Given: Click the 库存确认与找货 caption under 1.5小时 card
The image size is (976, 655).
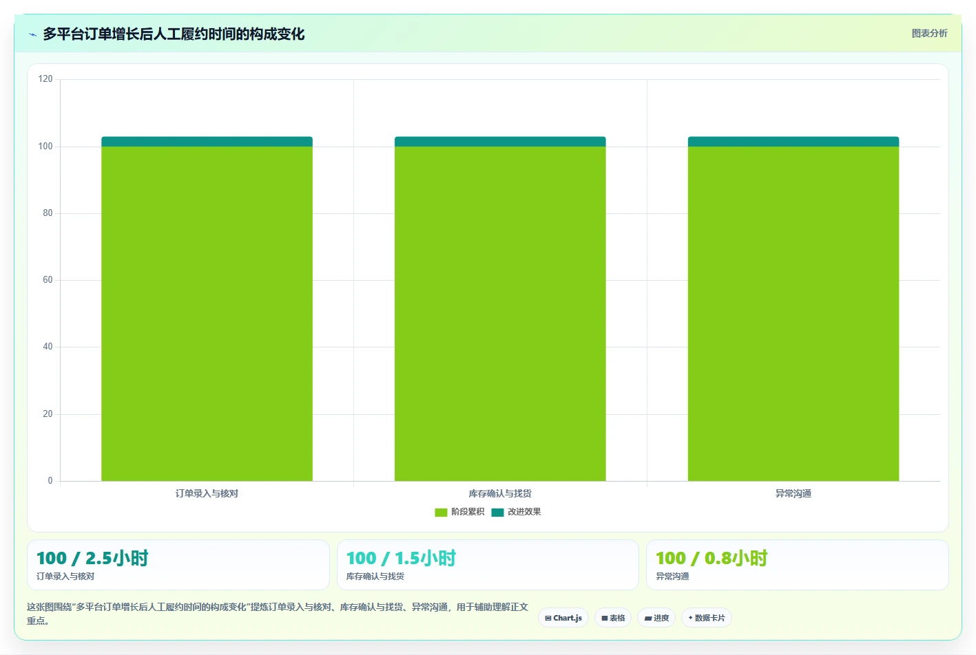Looking at the screenshot, I should (x=375, y=577).
